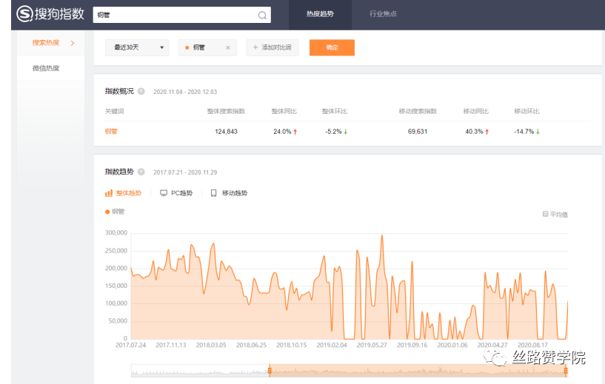Switch to the 行业焦点 tab
The image size is (605, 384).
pyautogui.click(x=383, y=14)
